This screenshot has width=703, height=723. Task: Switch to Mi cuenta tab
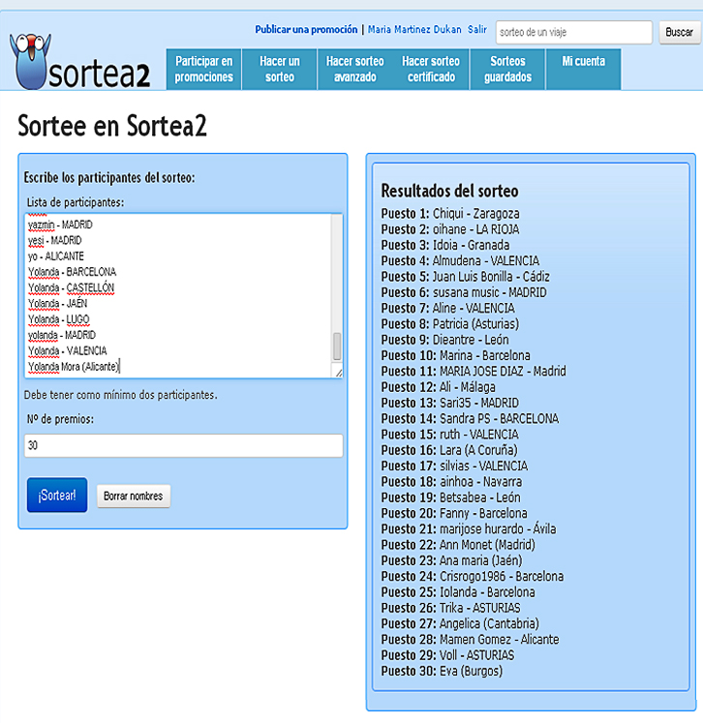pyautogui.click(x=583, y=62)
